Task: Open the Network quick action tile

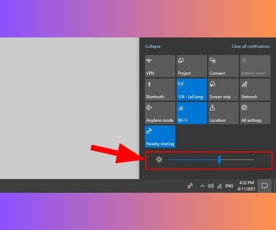Action: [255, 90]
